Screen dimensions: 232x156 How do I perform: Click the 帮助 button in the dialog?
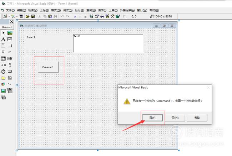coord(197,118)
